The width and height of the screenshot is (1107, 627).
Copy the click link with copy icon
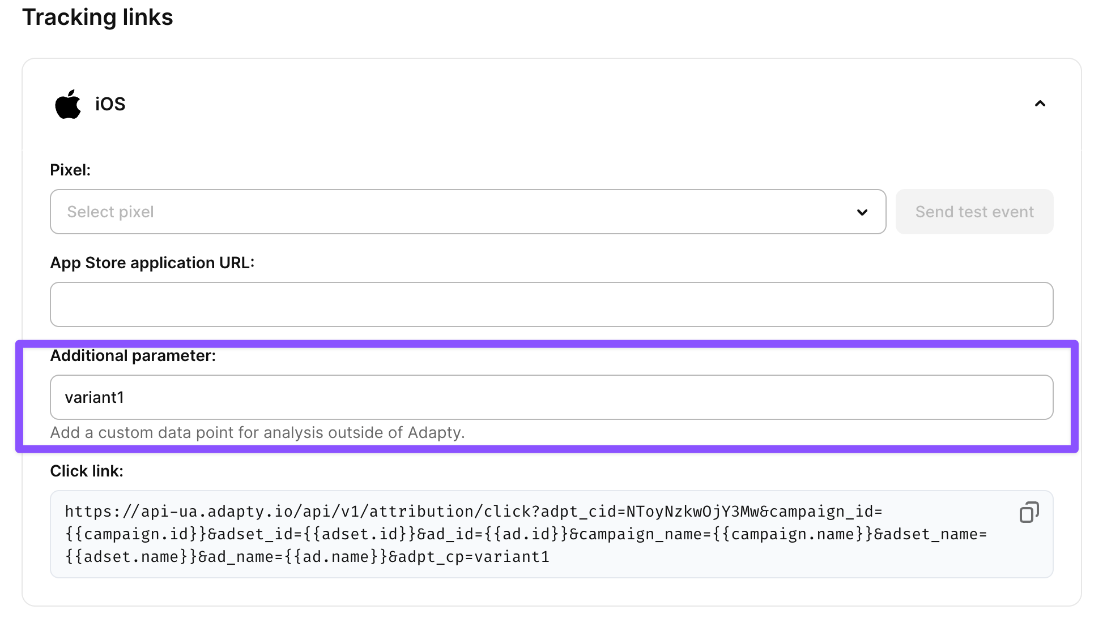pos(1029,512)
